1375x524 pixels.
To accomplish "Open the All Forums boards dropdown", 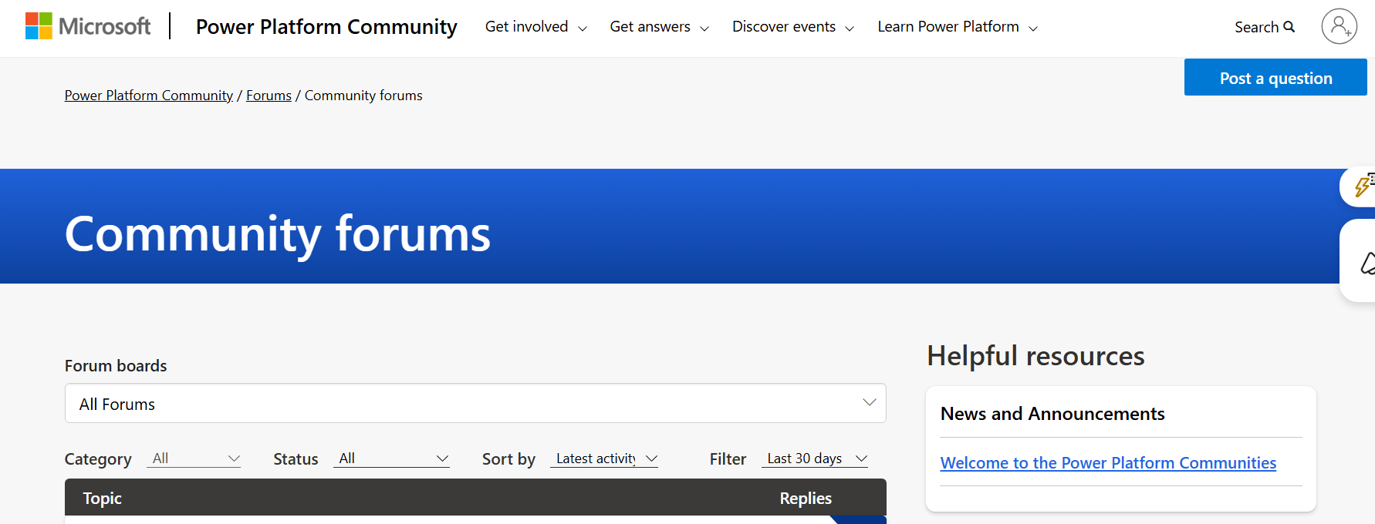I will 475,403.
